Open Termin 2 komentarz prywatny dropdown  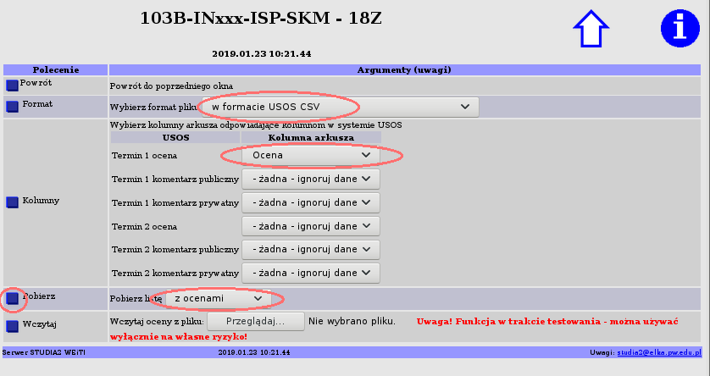311,274
